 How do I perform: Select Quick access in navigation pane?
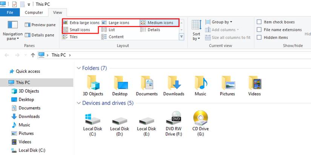[x=25, y=71]
